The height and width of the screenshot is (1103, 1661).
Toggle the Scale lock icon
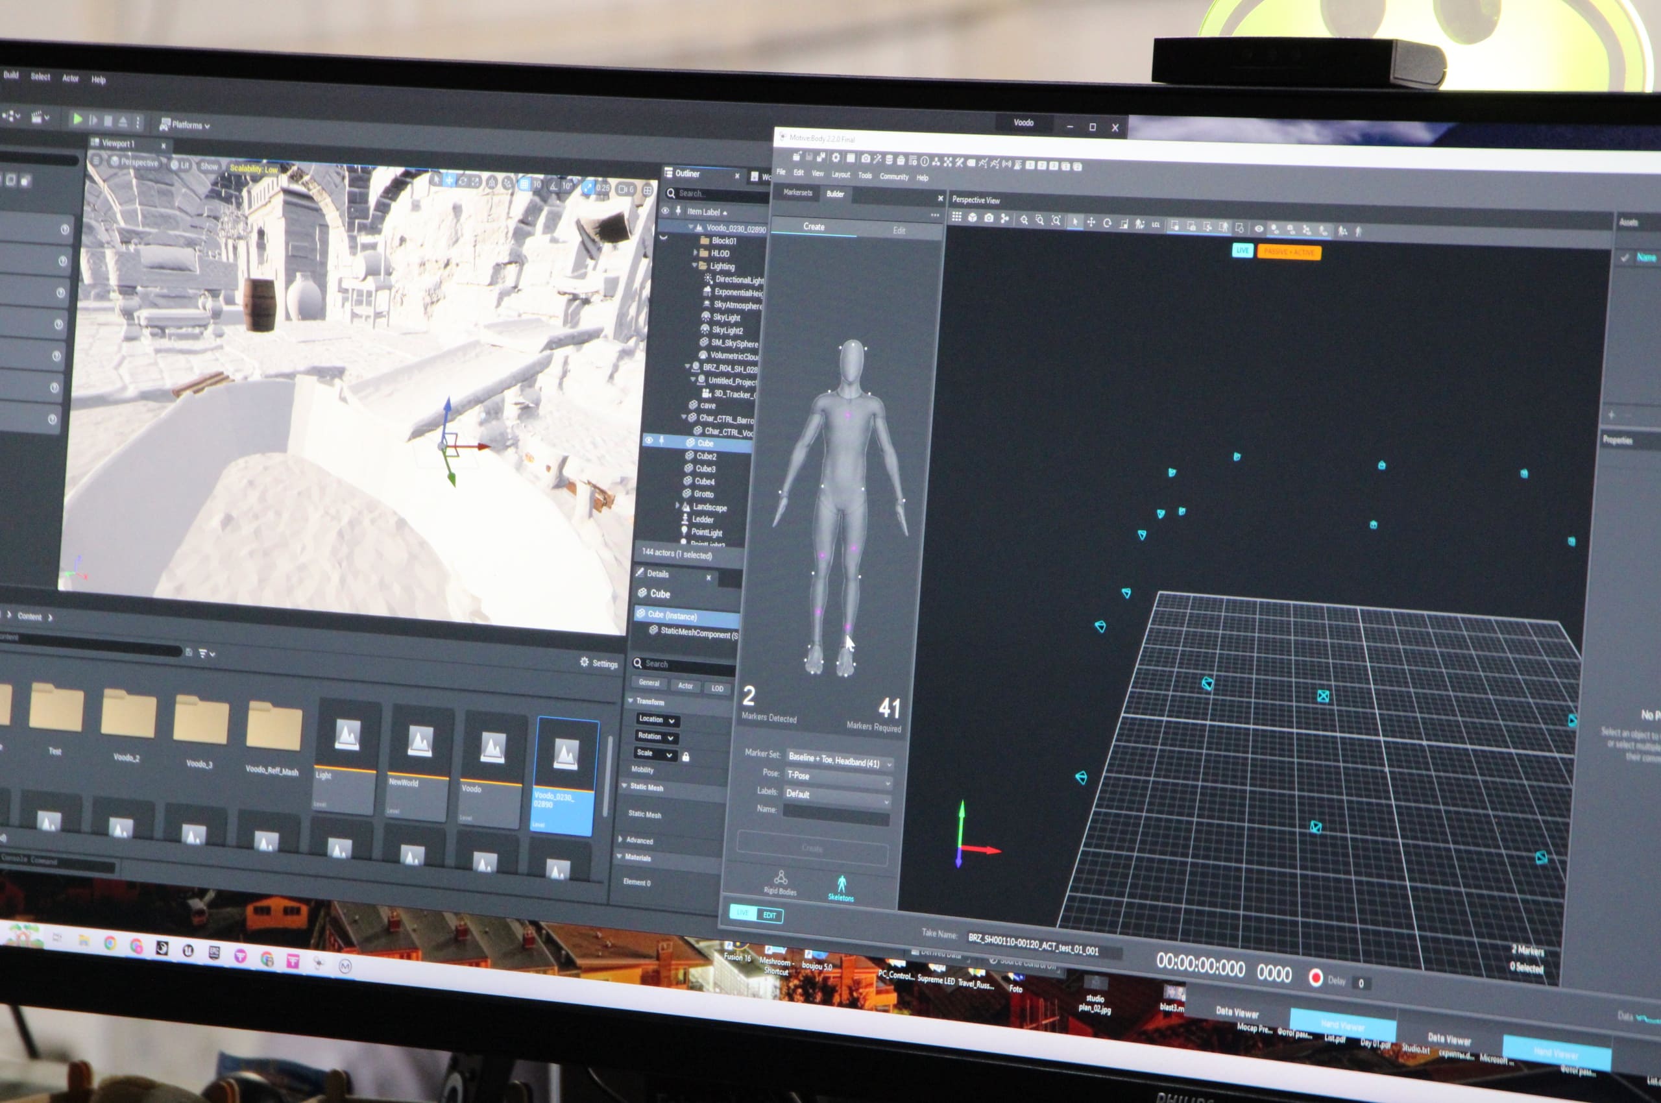[x=685, y=757]
